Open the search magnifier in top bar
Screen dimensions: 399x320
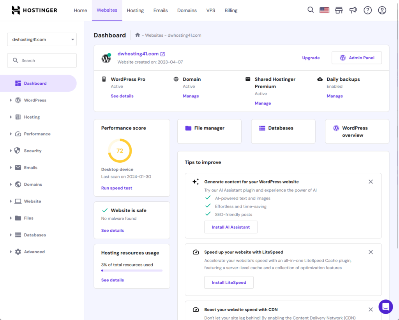(311, 10)
